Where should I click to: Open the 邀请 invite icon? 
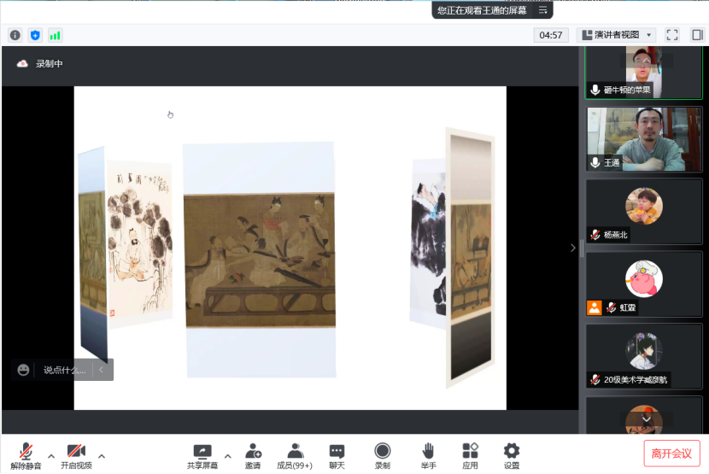point(253,455)
